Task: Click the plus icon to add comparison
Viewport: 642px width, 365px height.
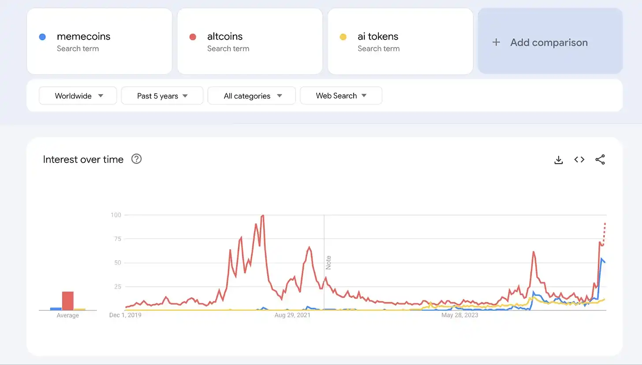Action: (x=496, y=42)
